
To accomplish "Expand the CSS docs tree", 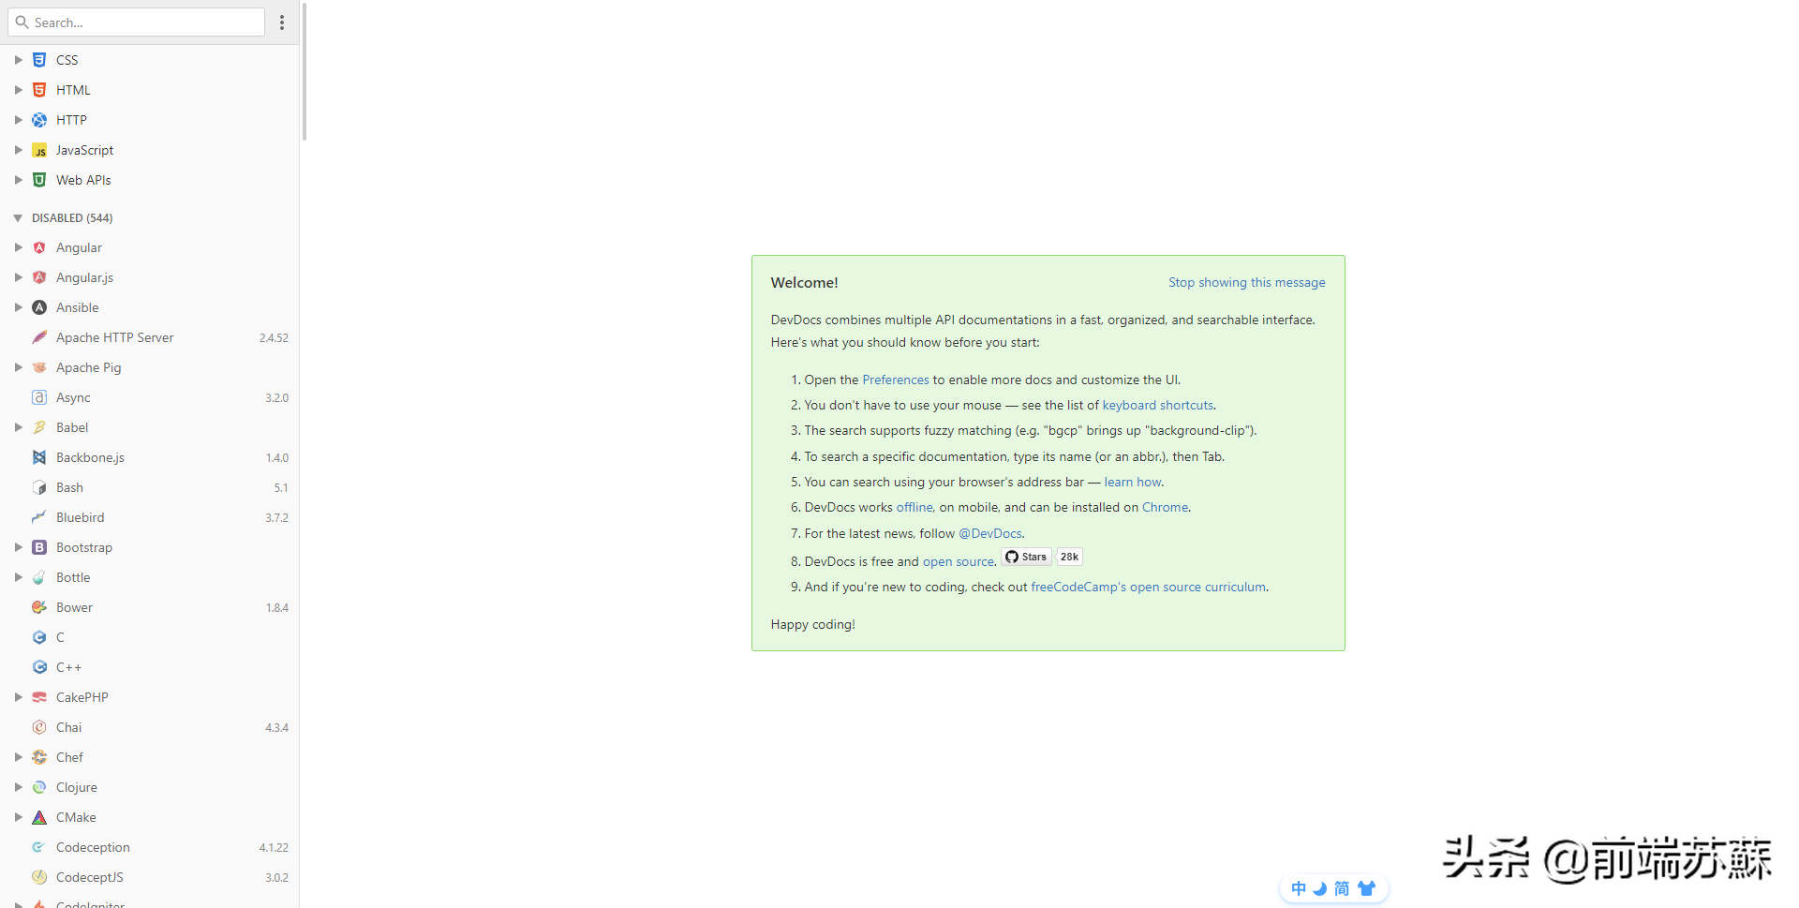I will [x=18, y=60].
